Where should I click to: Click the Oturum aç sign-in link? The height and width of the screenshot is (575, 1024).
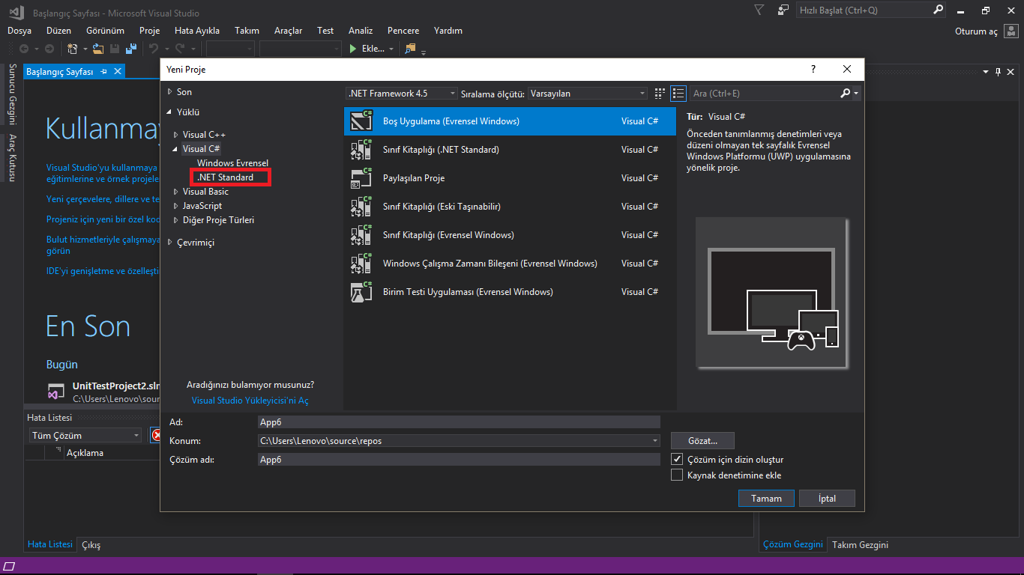(977, 31)
